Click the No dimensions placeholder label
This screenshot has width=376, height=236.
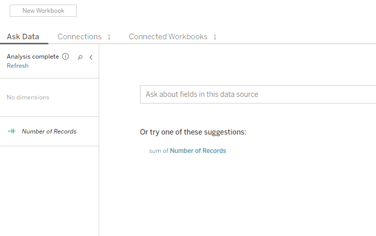tap(28, 97)
